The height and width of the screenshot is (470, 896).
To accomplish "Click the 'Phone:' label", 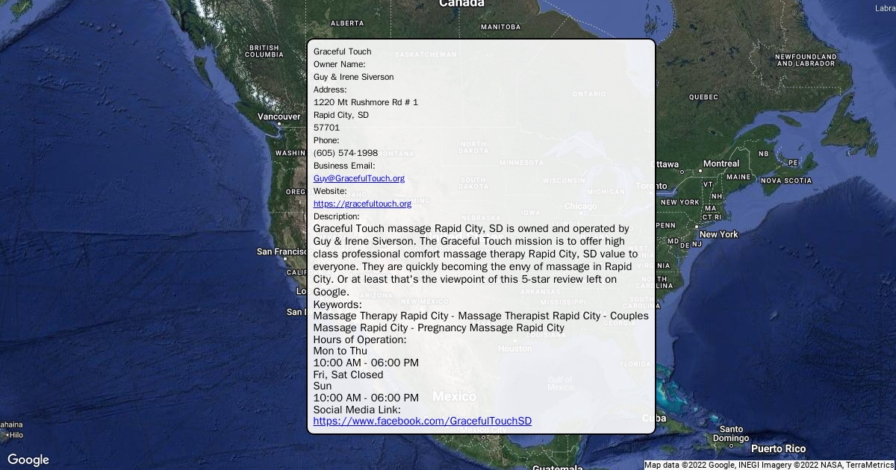I will pos(326,140).
